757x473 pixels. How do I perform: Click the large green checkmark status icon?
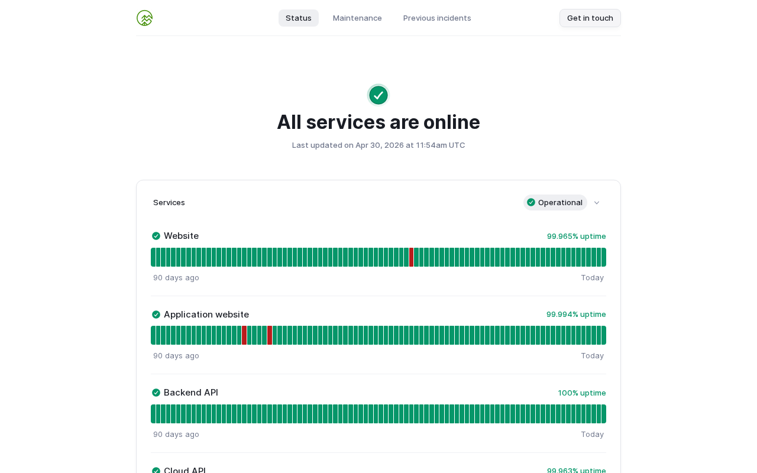point(378,95)
